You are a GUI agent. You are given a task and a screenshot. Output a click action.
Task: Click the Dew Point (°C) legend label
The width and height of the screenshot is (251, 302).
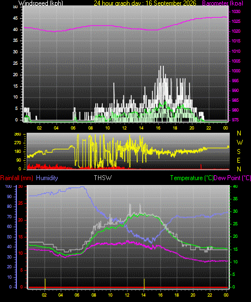pyautogui.click(x=232, y=178)
